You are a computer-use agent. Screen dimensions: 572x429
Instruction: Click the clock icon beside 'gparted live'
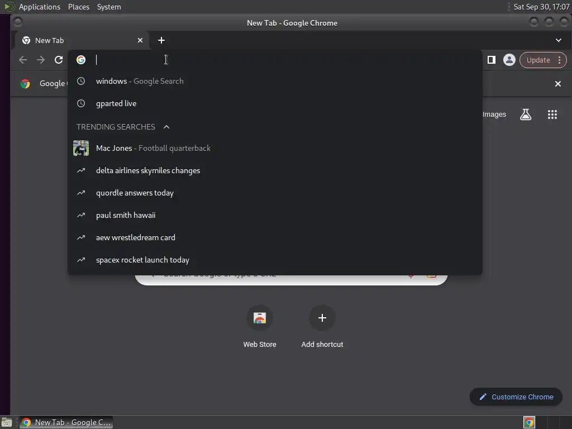point(81,103)
